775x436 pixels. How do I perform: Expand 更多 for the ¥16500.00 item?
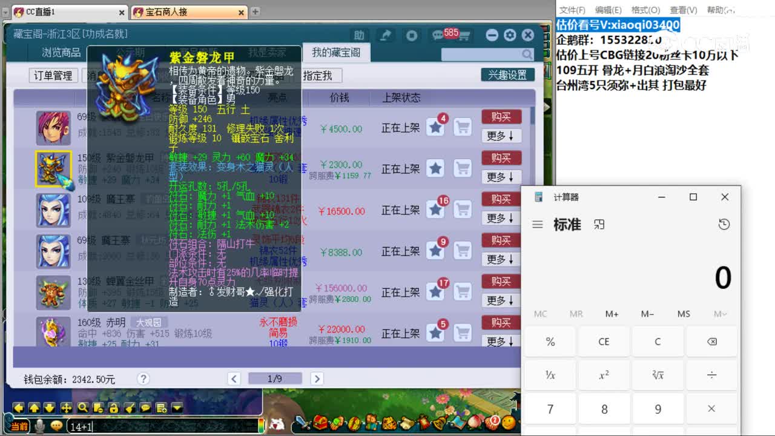(x=501, y=219)
